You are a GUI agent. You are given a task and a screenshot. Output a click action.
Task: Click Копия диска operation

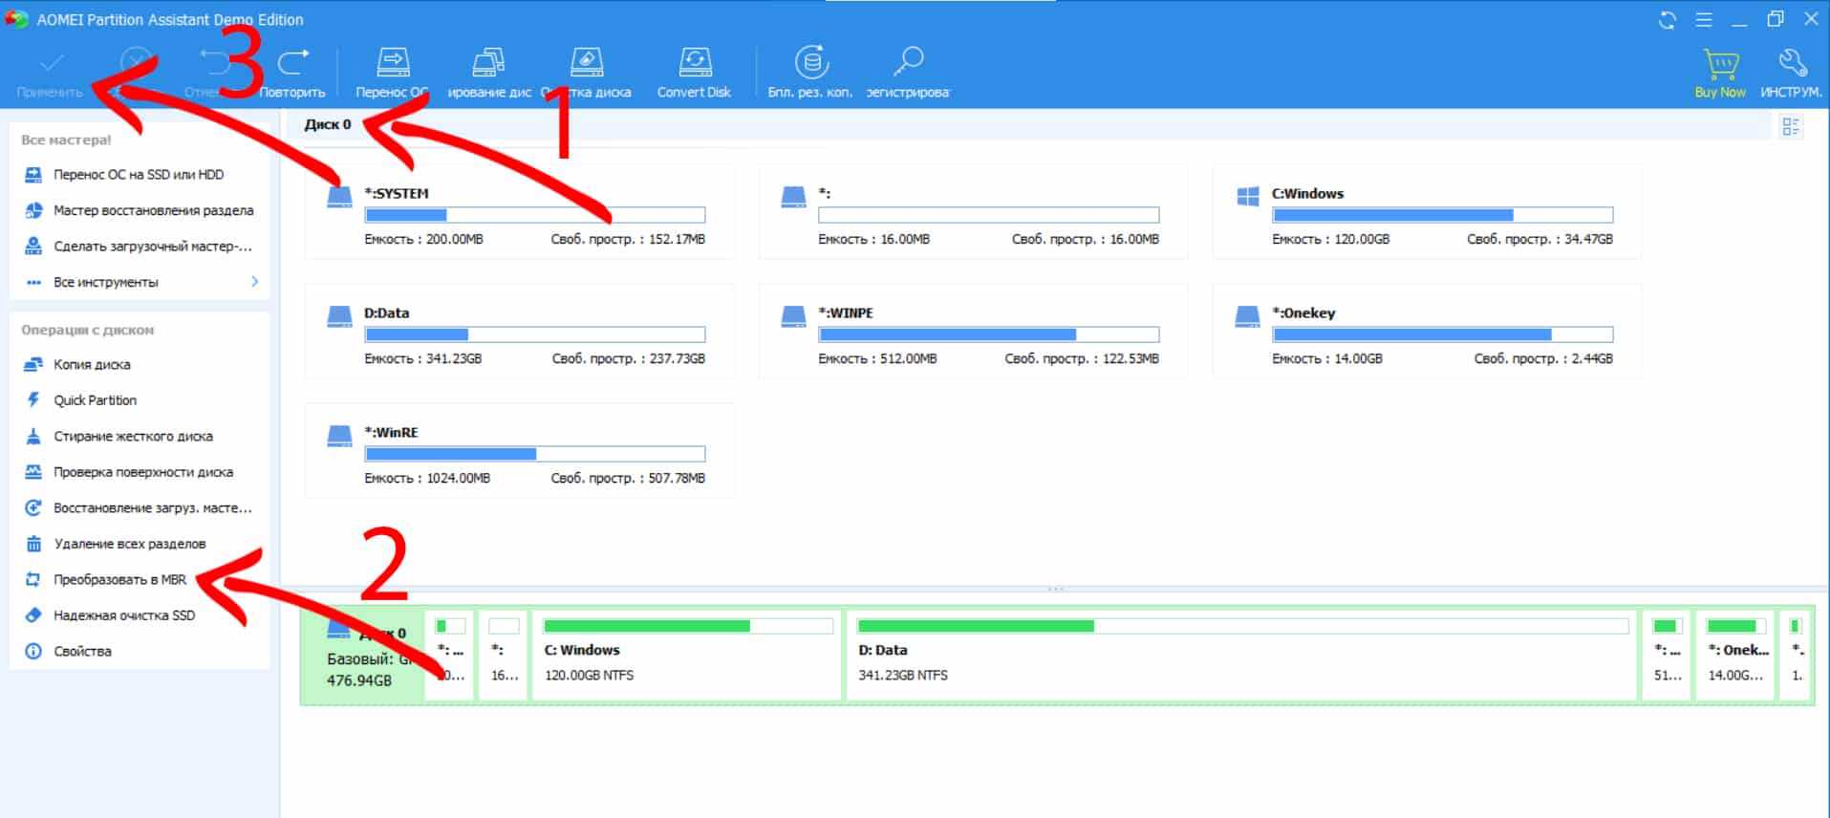pos(92,365)
